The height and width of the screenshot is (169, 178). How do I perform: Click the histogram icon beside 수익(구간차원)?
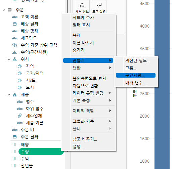15,52
